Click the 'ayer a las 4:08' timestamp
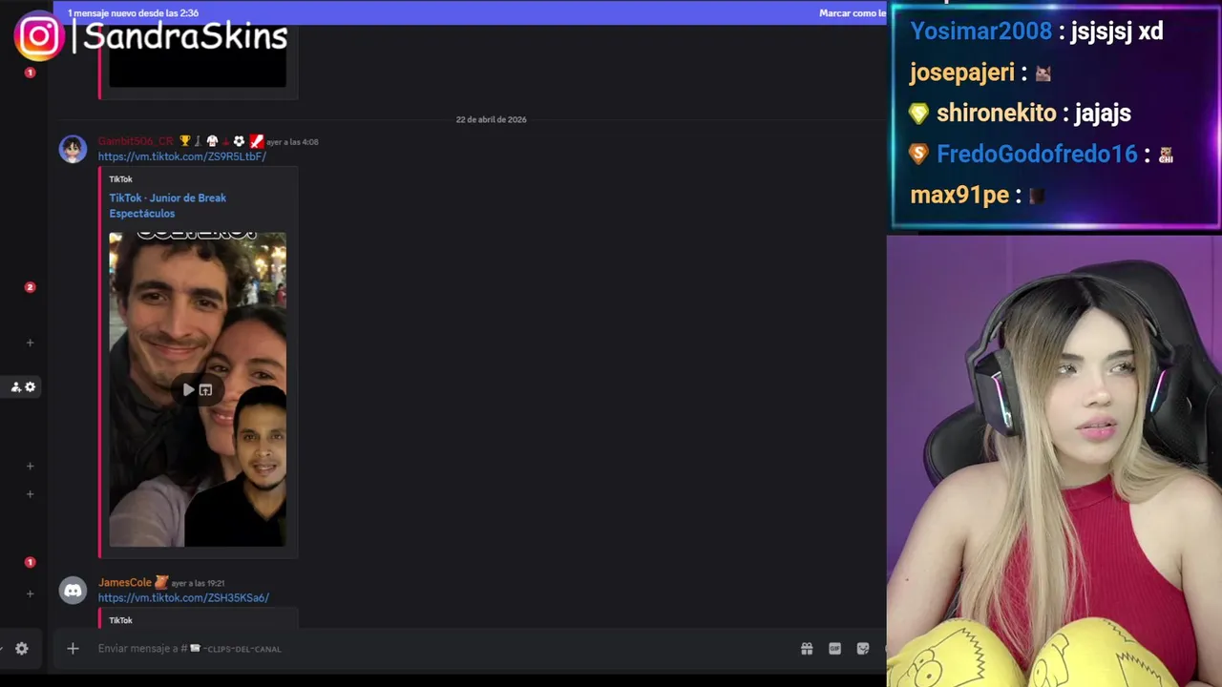 [292, 142]
